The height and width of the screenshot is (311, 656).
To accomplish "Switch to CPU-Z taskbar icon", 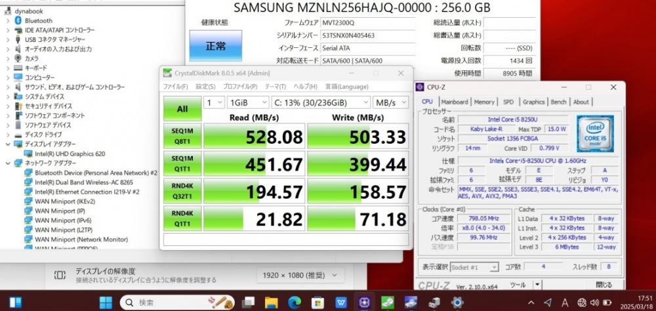I will click(x=364, y=302).
